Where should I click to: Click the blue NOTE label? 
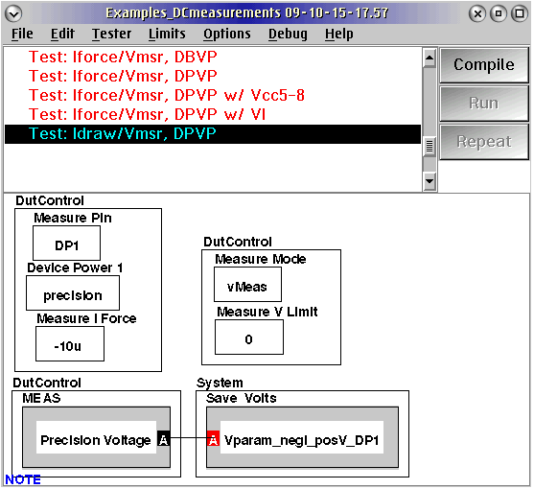click(x=23, y=479)
